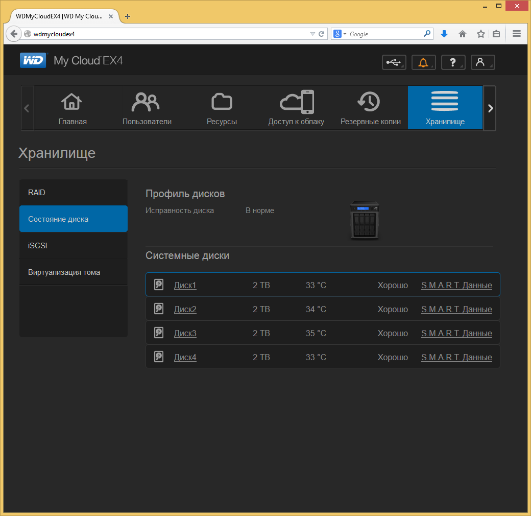Open Пользователи users section

click(147, 108)
